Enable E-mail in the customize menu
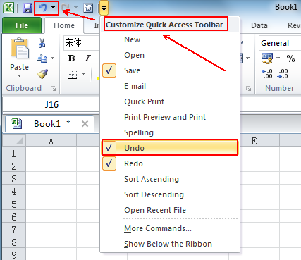This screenshot has width=301, height=260. [x=170, y=86]
